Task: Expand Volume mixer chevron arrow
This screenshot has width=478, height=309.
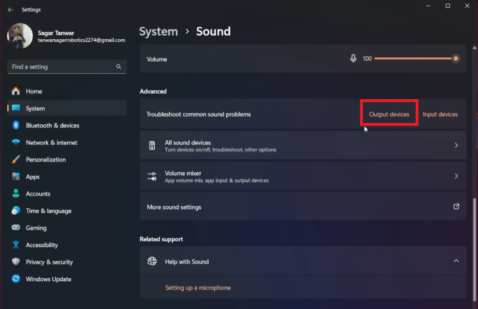Action: coord(456,176)
